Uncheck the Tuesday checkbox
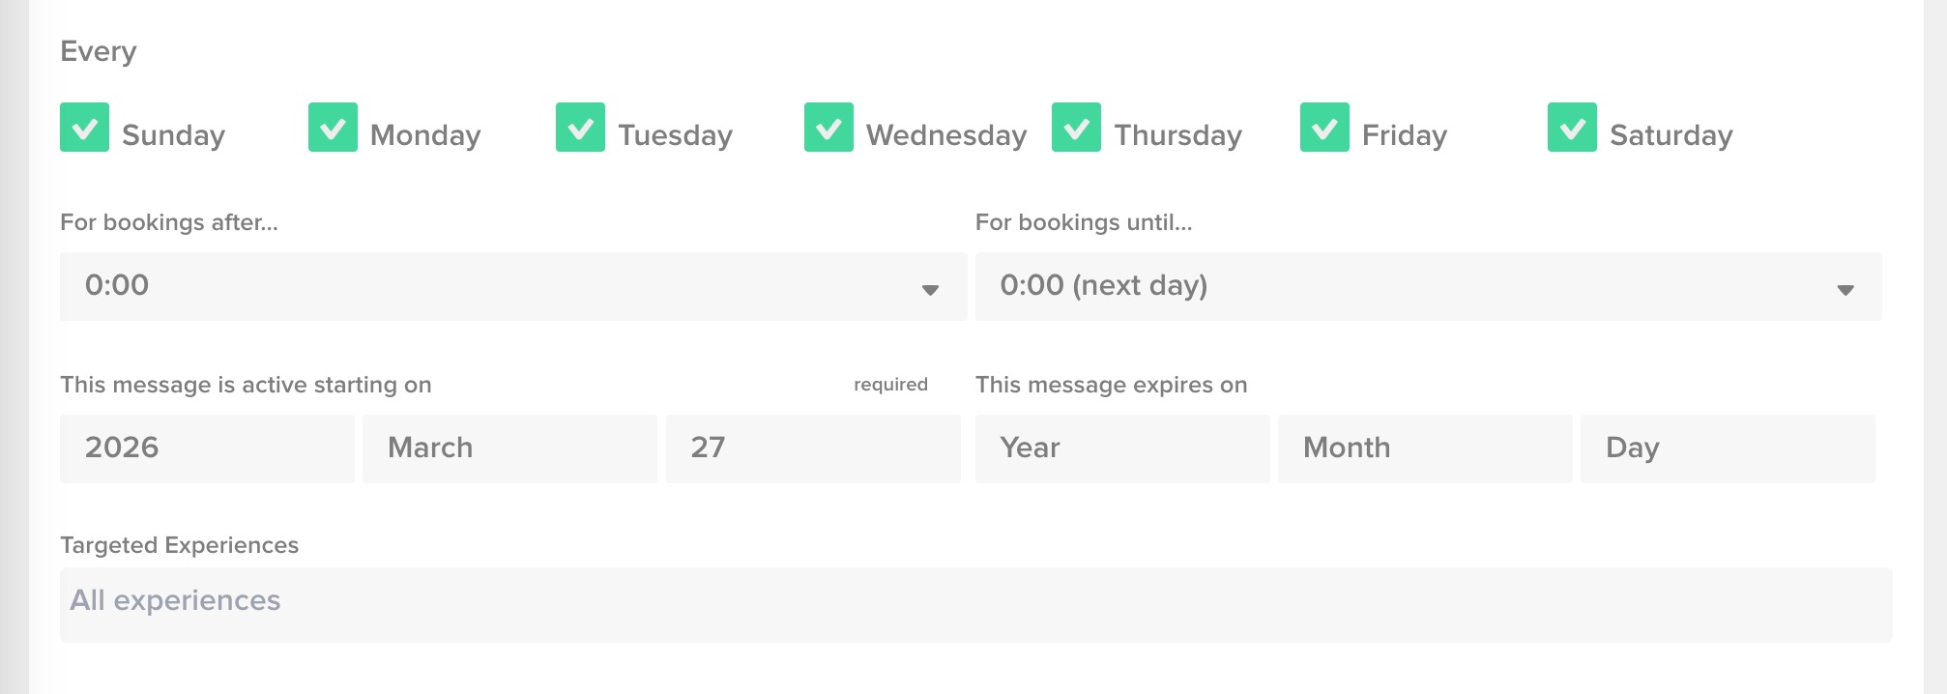 tap(580, 128)
